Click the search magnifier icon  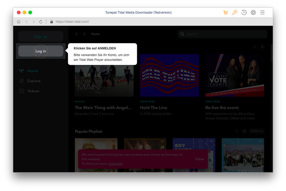[x=182, y=34]
